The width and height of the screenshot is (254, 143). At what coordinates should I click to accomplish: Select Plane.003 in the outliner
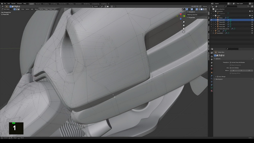tap(222, 24)
